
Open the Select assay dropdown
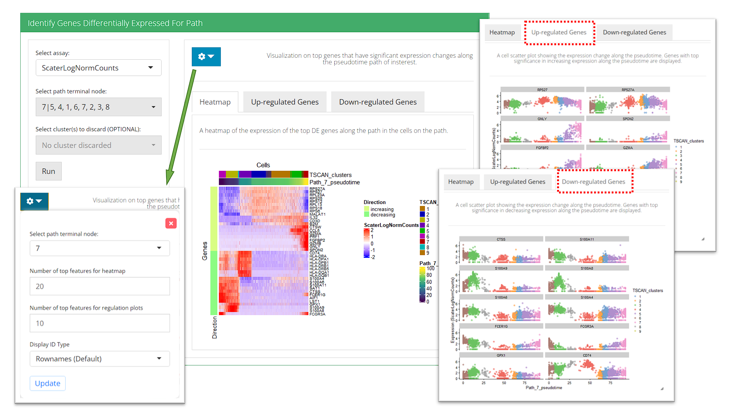[x=98, y=68]
